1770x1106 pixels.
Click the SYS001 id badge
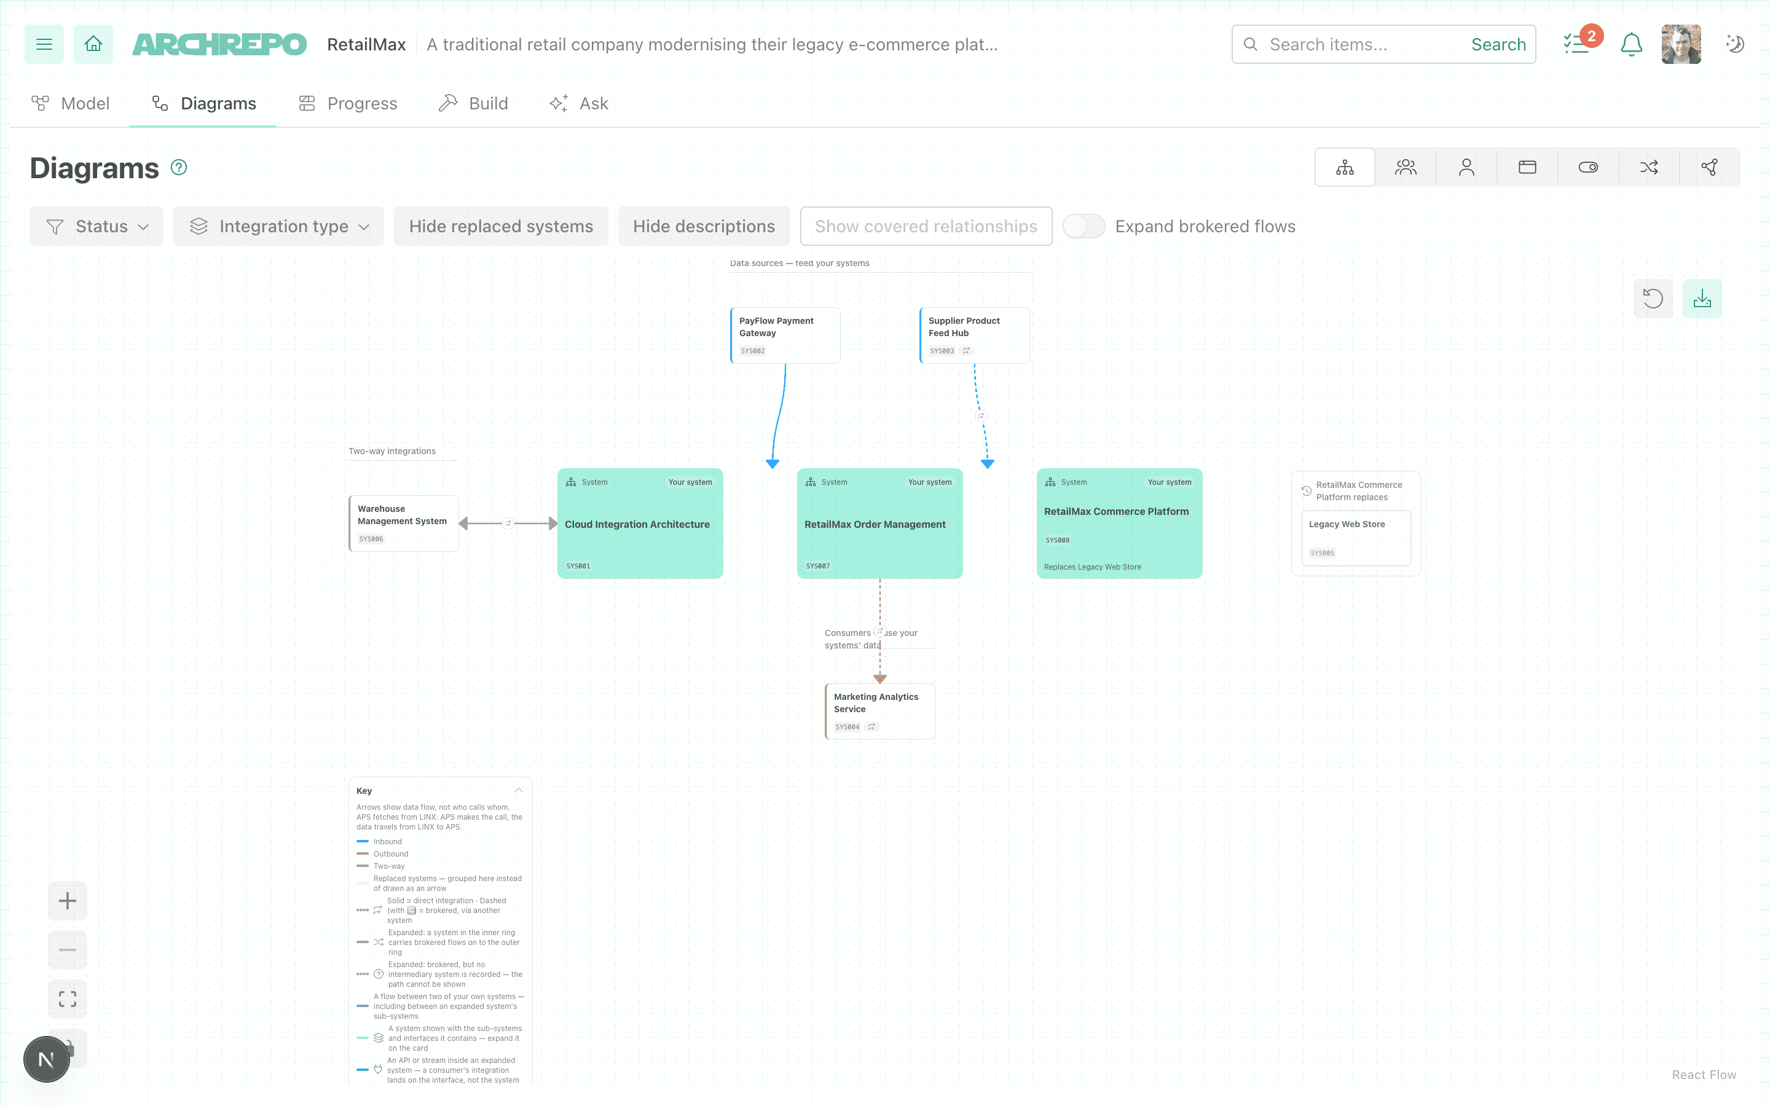click(x=578, y=566)
